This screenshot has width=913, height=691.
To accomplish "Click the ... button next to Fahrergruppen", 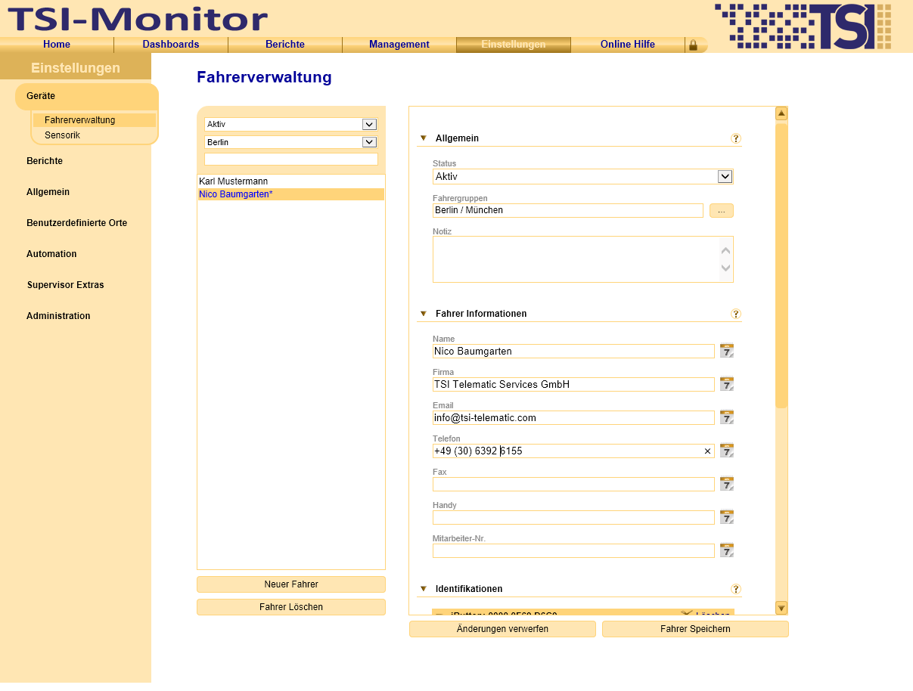I will pyautogui.click(x=722, y=211).
